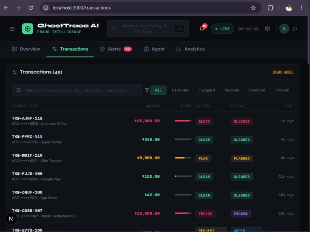Click the FROZEN status badge
The width and height of the screenshot is (310, 232).
pos(241,214)
